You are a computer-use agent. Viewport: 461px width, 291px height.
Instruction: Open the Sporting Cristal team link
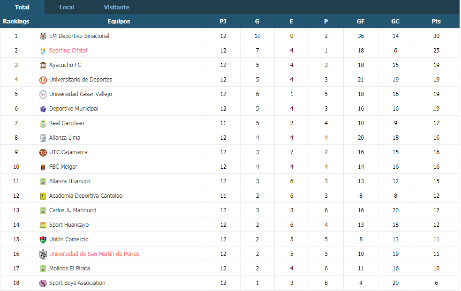pos(68,51)
